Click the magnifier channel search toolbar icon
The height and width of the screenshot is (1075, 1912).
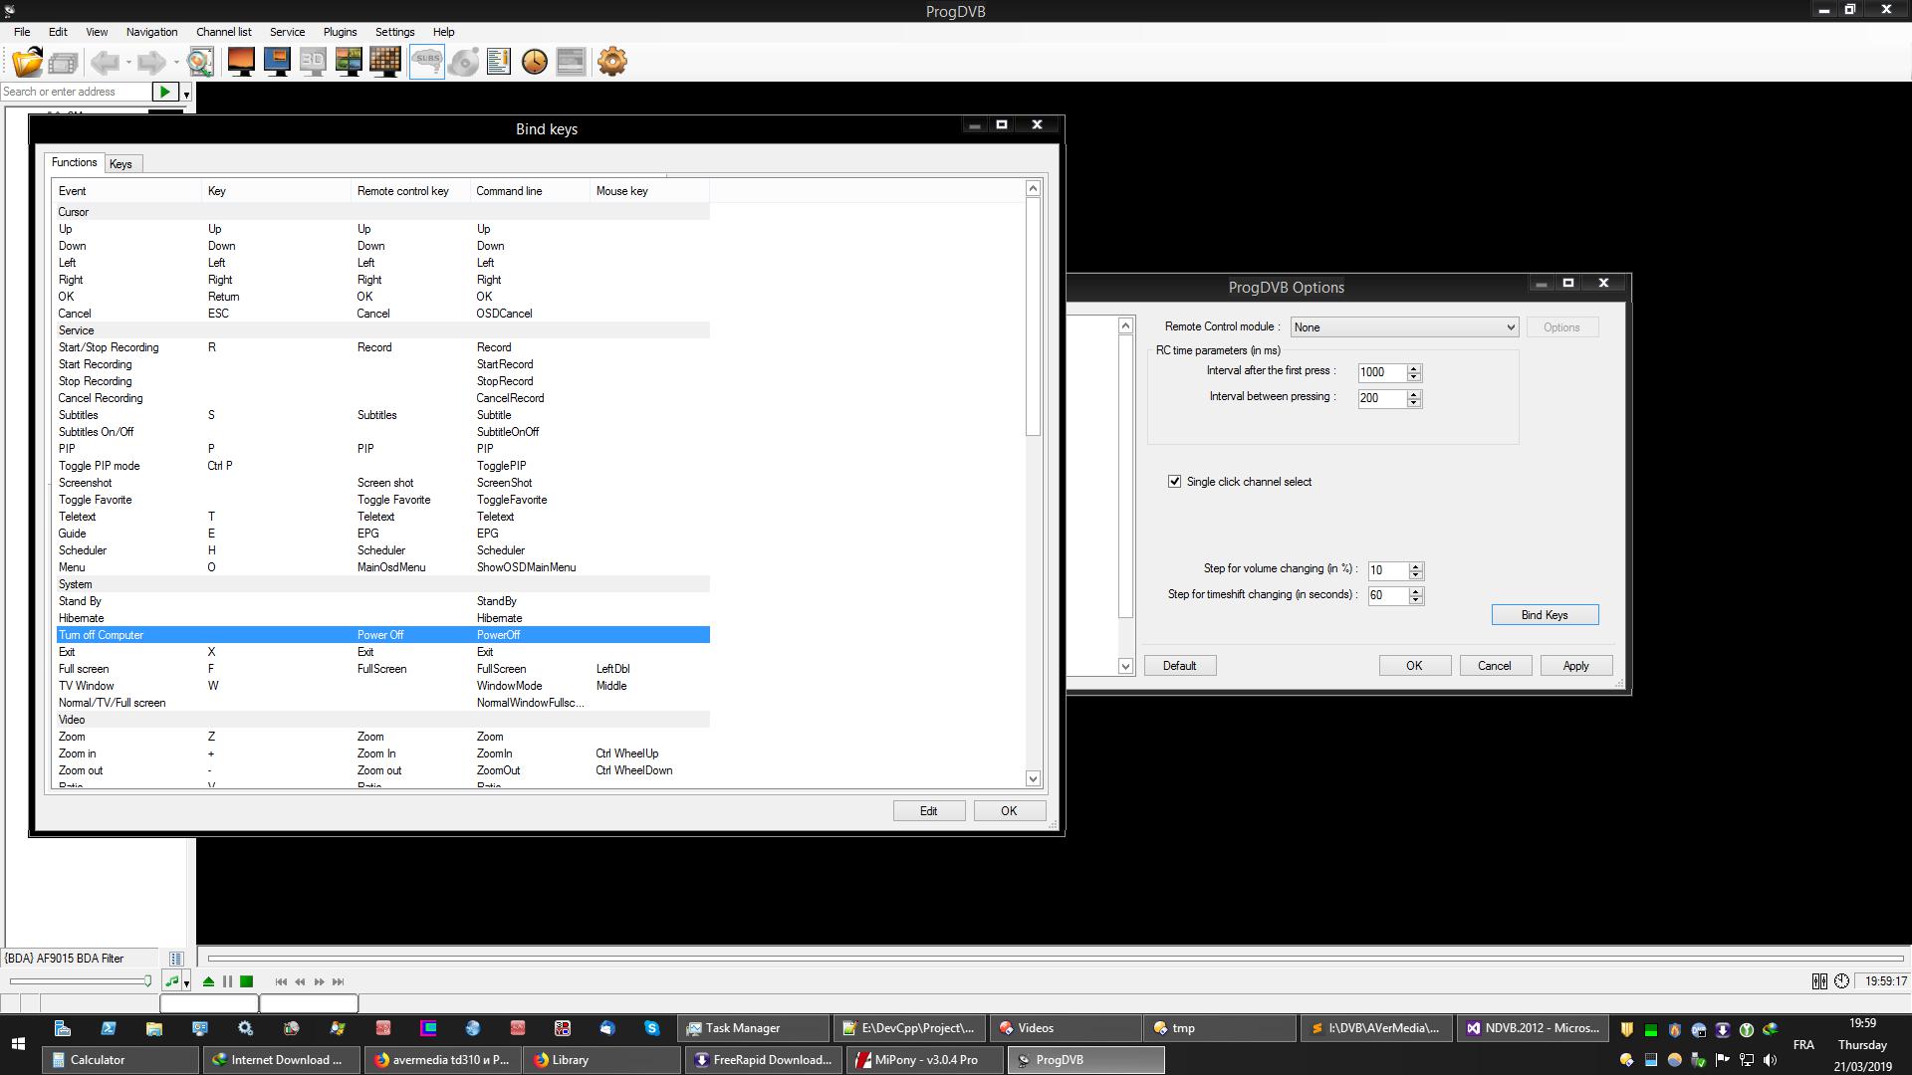pos(200,62)
